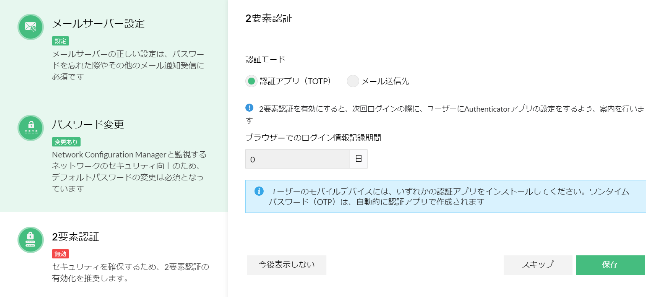Click the password change lock icon
Image resolution: width=659 pixels, height=297 pixels.
(31, 128)
